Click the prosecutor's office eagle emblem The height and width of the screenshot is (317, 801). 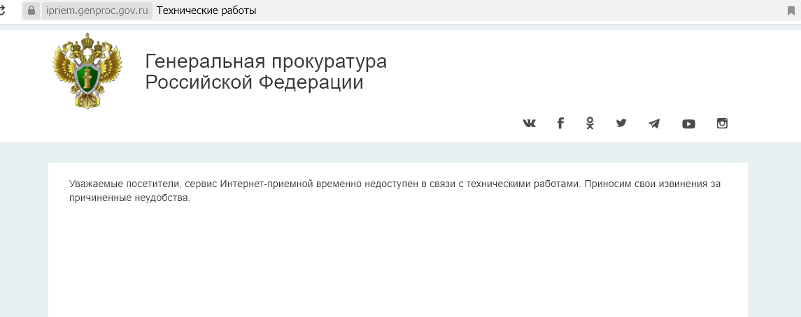[88, 71]
